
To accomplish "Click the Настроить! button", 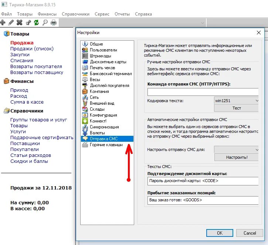I will tap(237, 157).
